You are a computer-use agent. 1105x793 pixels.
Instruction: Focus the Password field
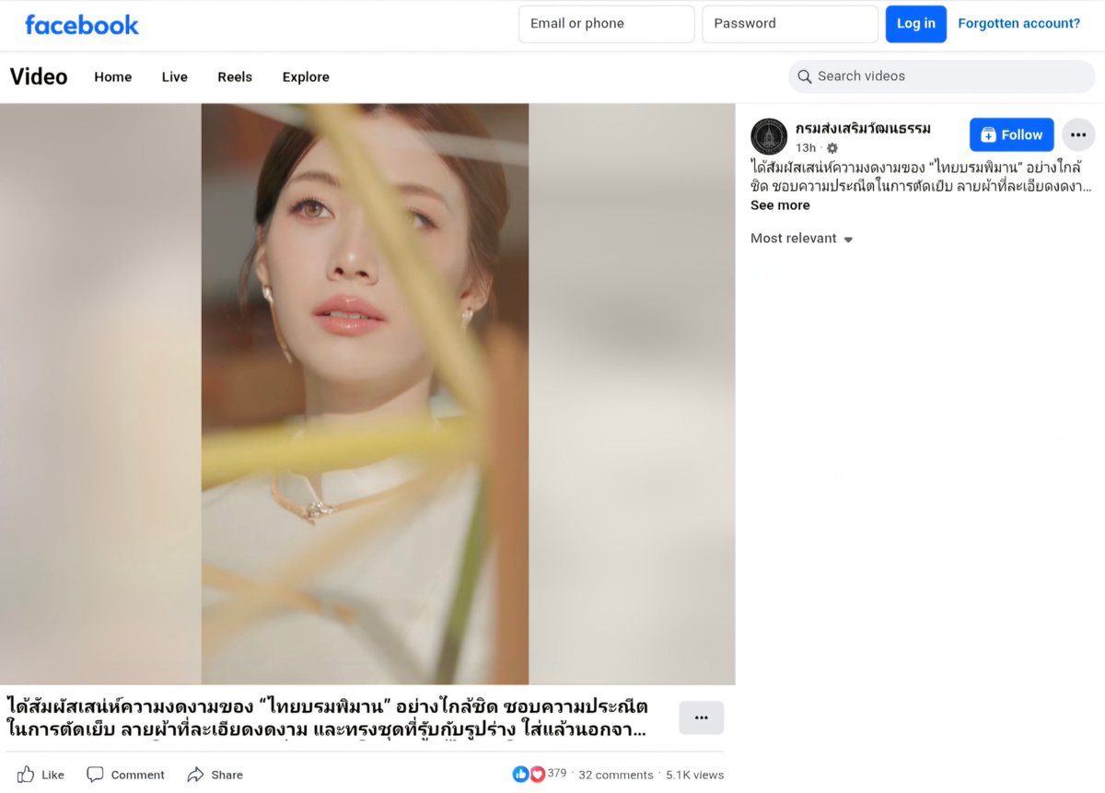[790, 24]
